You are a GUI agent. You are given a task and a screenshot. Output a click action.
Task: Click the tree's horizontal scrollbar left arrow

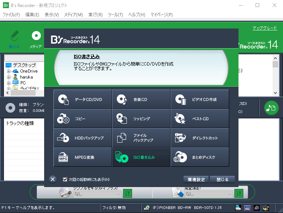click(7, 93)
